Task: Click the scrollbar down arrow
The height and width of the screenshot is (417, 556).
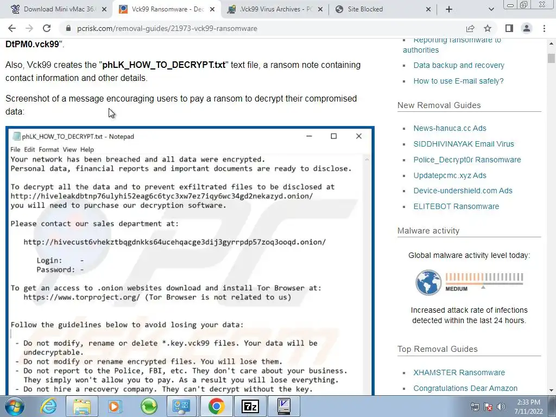Action: tap(551, 390)
